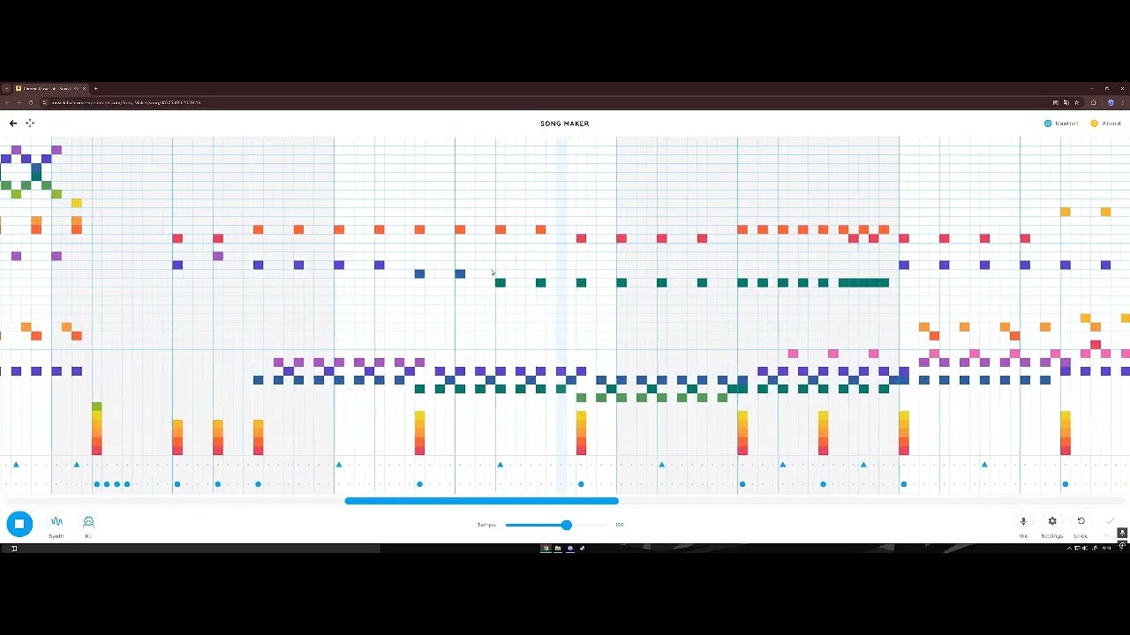Toggle the Mic recording button

coord(1023,526)
